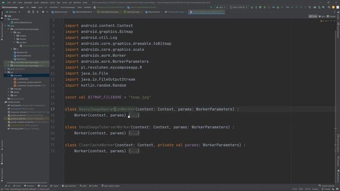Screen dimensions: 340x191
Task: Open the Pixel 4 API 30 device dropdown
Action: 239,7
